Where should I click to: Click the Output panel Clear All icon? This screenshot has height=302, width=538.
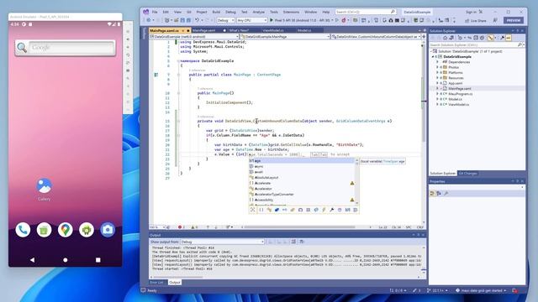293,242
